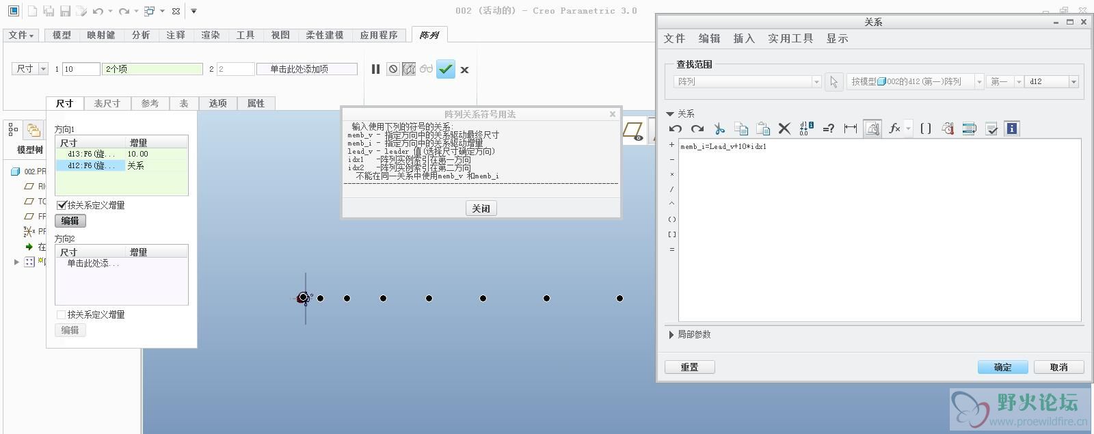Toggle the unit-sensitive relation scale icon
This screenshot has width=1094, height=434.
point(872,128)
